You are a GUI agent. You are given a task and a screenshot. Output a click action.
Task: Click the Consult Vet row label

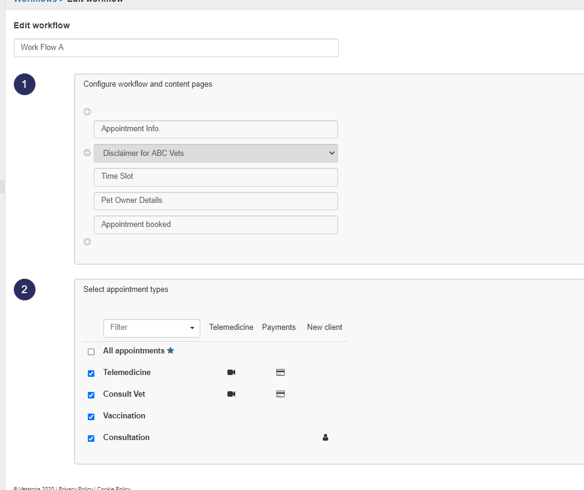tap(124, 394)
